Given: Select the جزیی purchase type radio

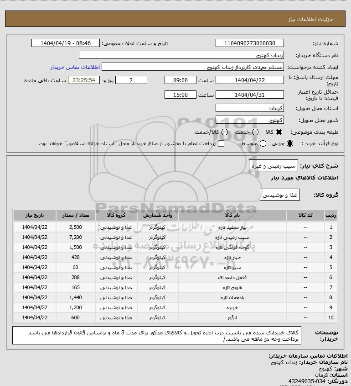Looking at the screenshot, I should (x=290, y=143).
